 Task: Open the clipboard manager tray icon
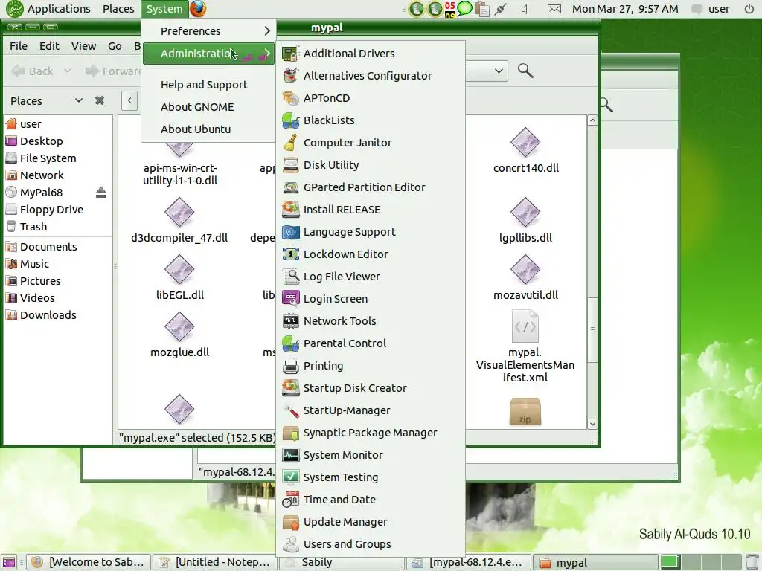point(482,9)
